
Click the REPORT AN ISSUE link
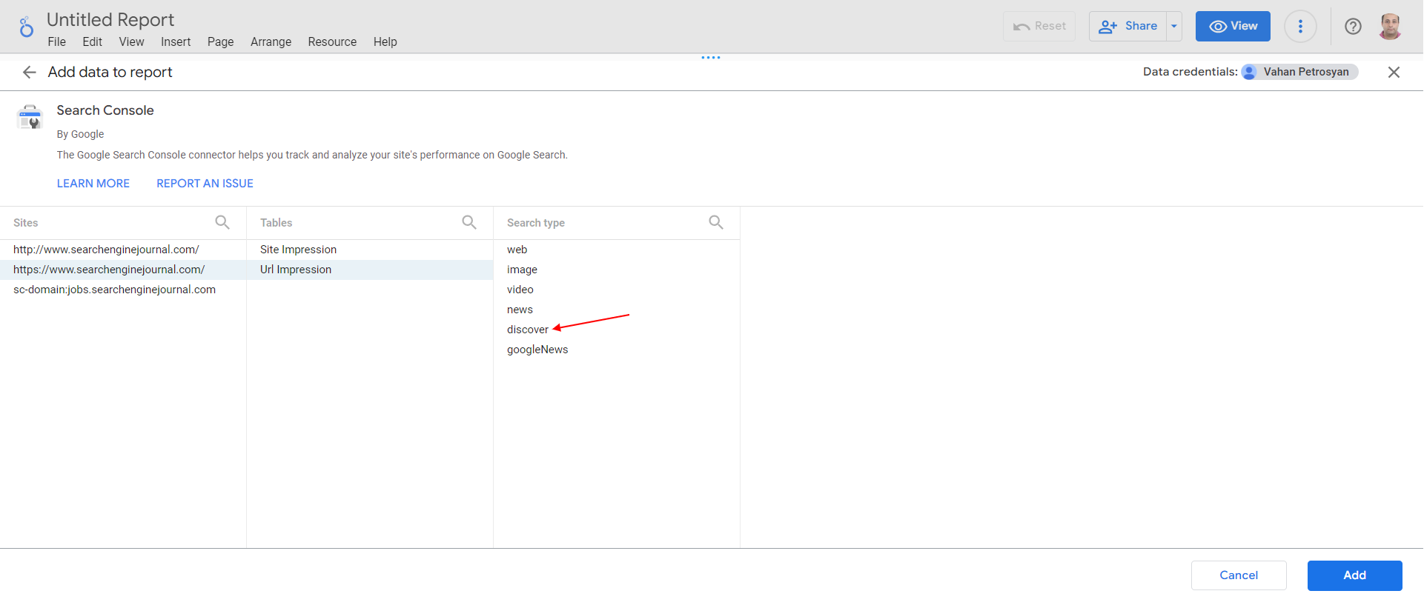[x=205, y=184]
